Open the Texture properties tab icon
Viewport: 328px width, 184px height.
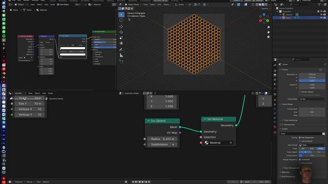pyautogui.click(x=275, y=132)
